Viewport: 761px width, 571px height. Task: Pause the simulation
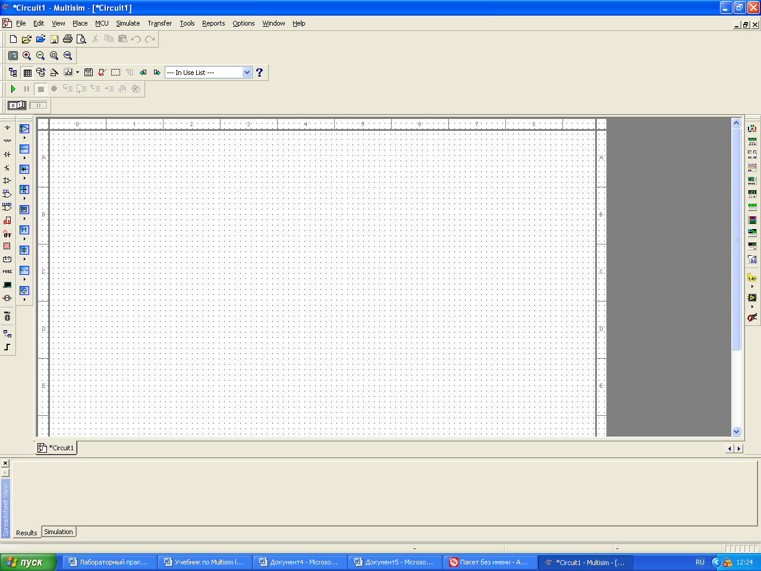27,89
